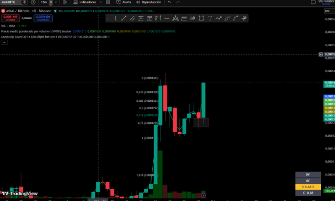335x201 pixels.
Task: Click the redo arrow
Action: (x=178, y=2)
